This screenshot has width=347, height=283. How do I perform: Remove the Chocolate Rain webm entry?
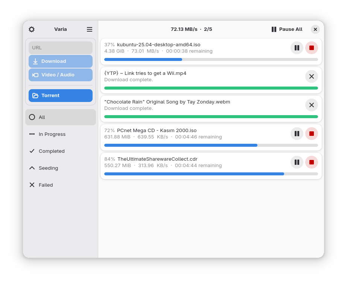tap(312, 105)
